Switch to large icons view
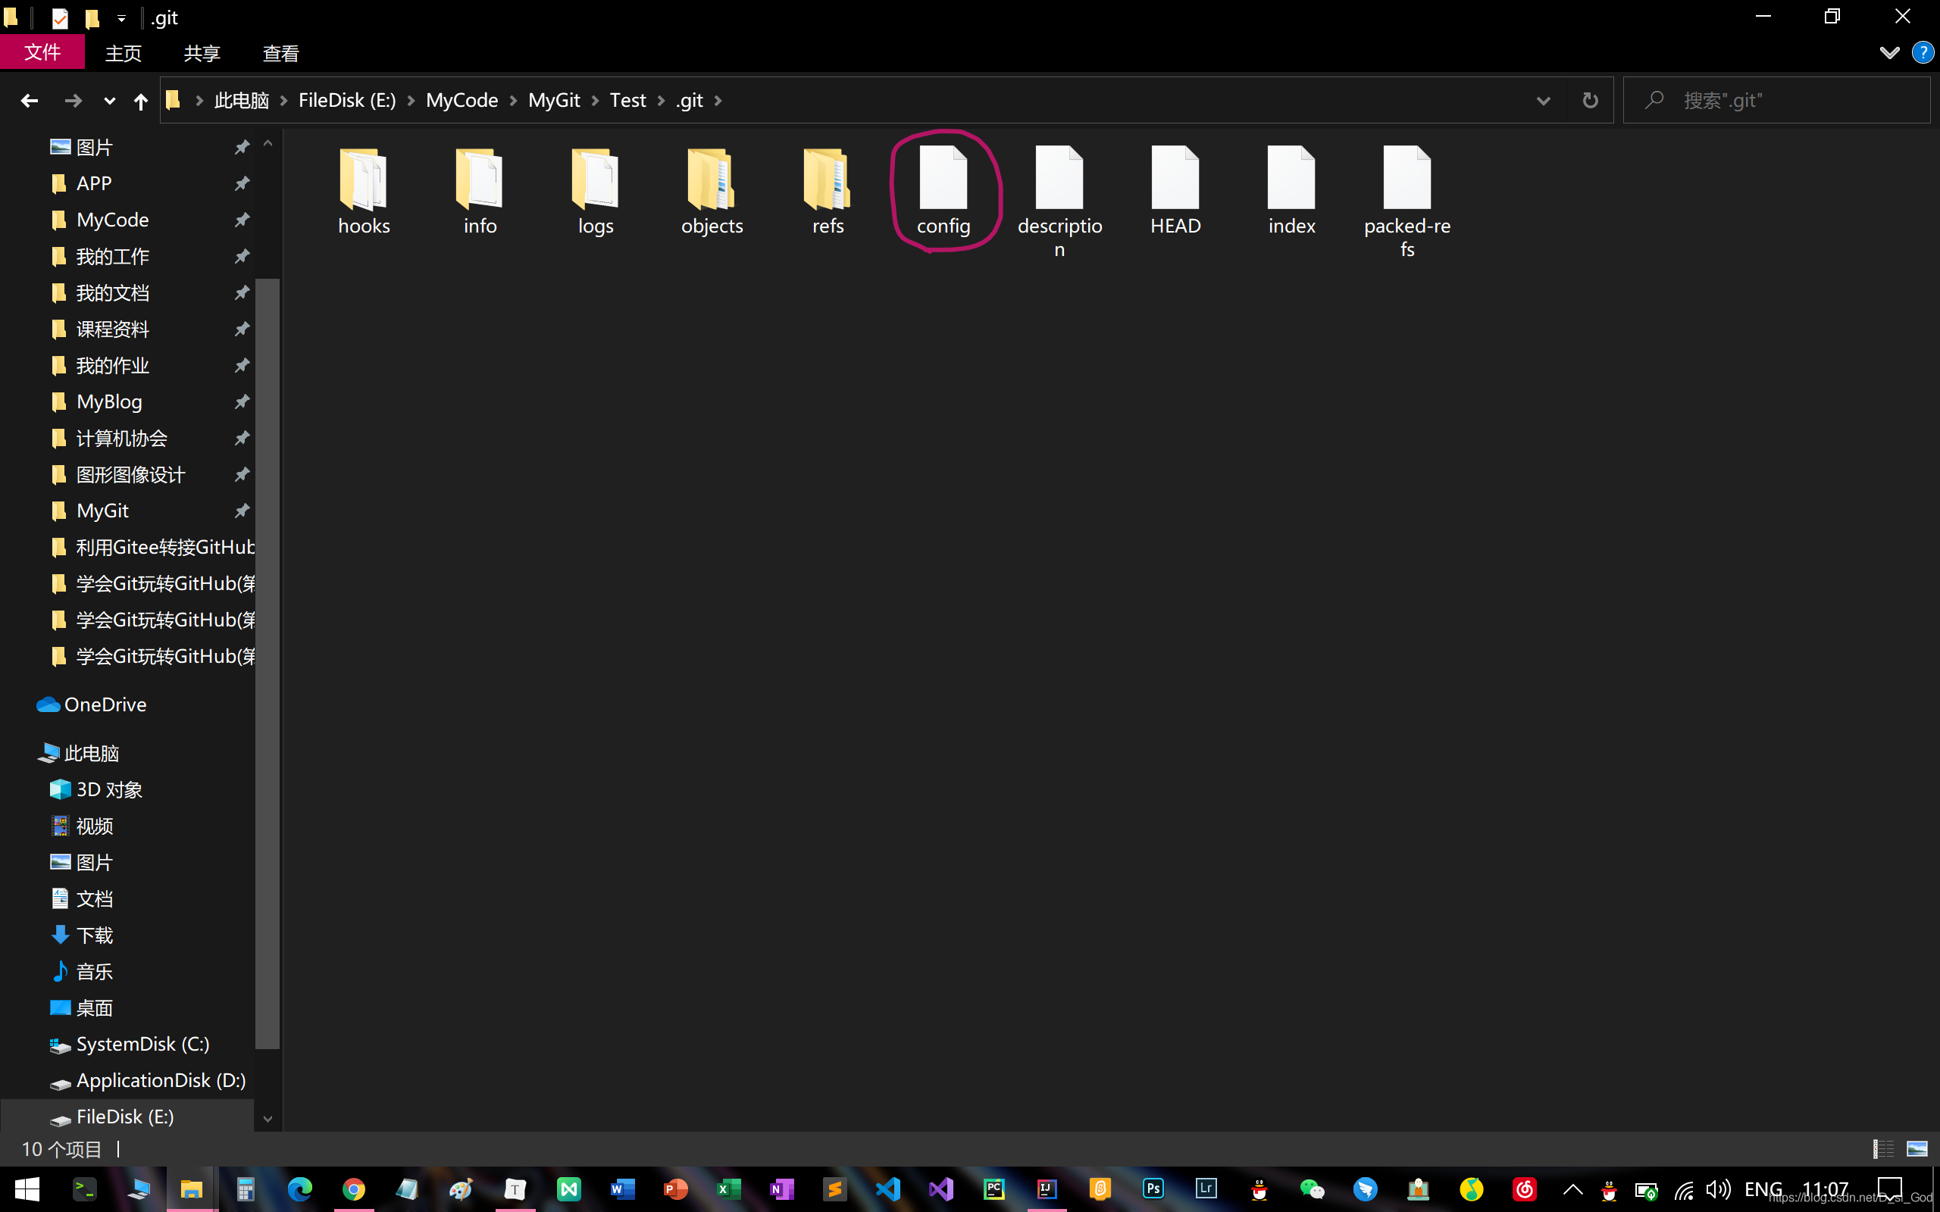 point(1917,1148)
